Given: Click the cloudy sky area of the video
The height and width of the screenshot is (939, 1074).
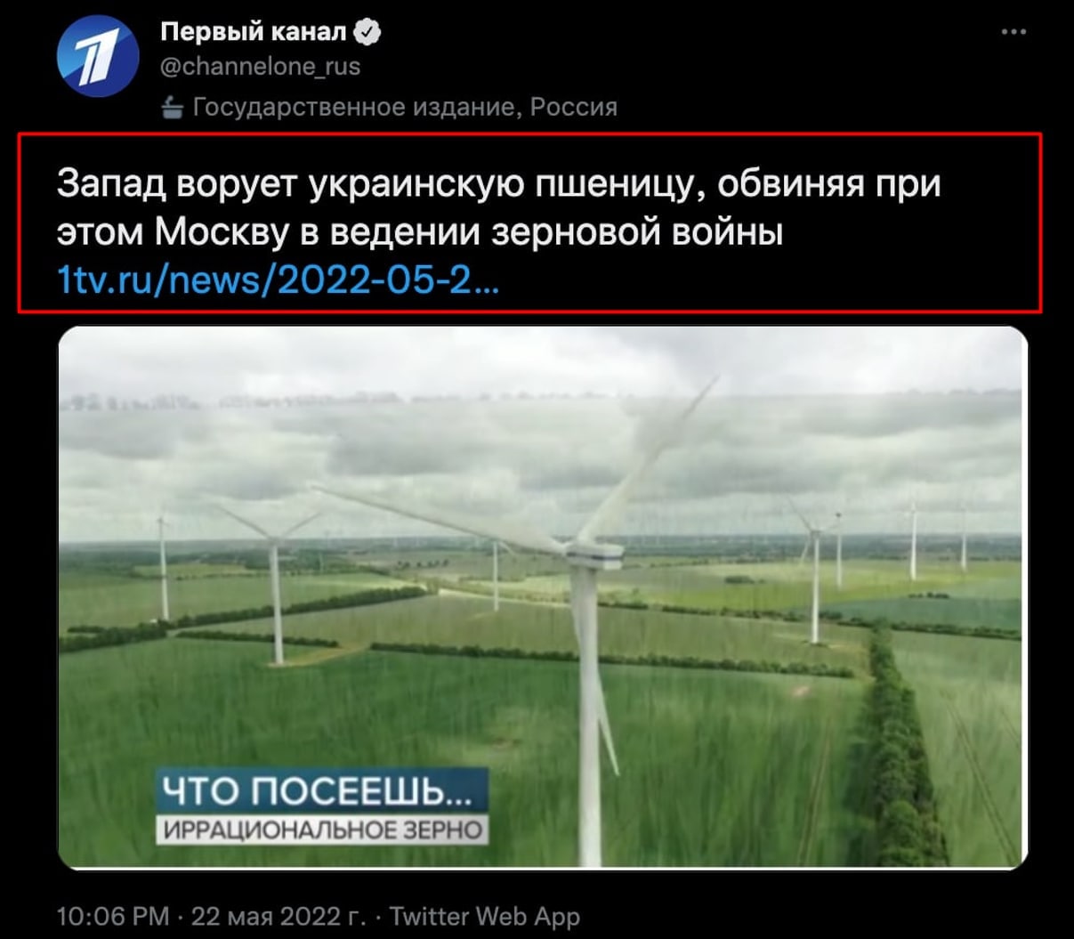Looking at the screenshot, I should click(x=543, y=427).
